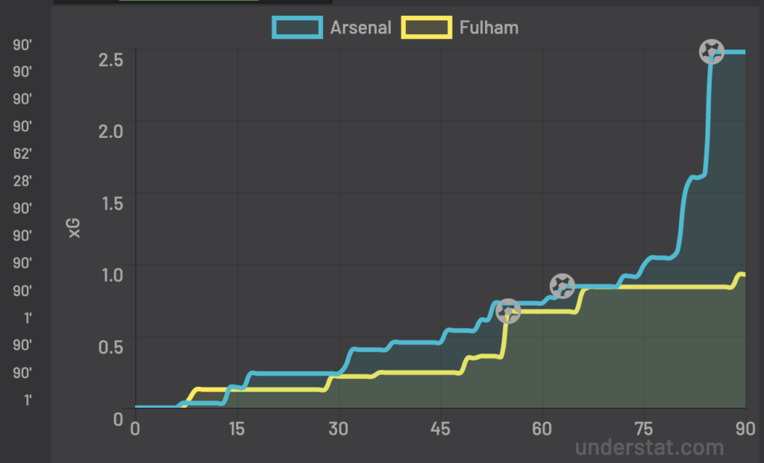This screenshot has height=463, width=764.
Task: Click the 2.5 value on the xG axis
Action: point(110,60)
